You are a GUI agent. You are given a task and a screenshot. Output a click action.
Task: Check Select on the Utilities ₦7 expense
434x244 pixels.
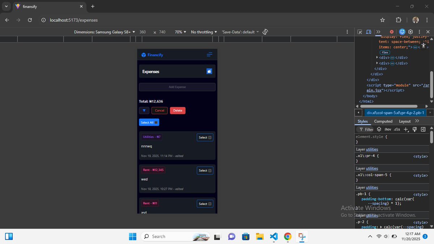210,137
